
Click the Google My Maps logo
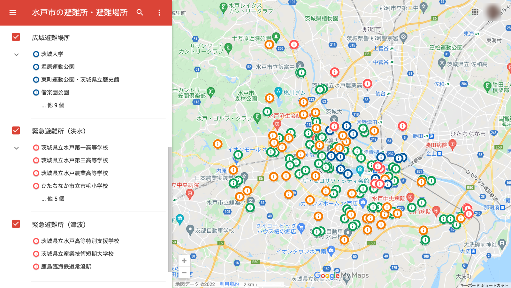pos(341,276)
